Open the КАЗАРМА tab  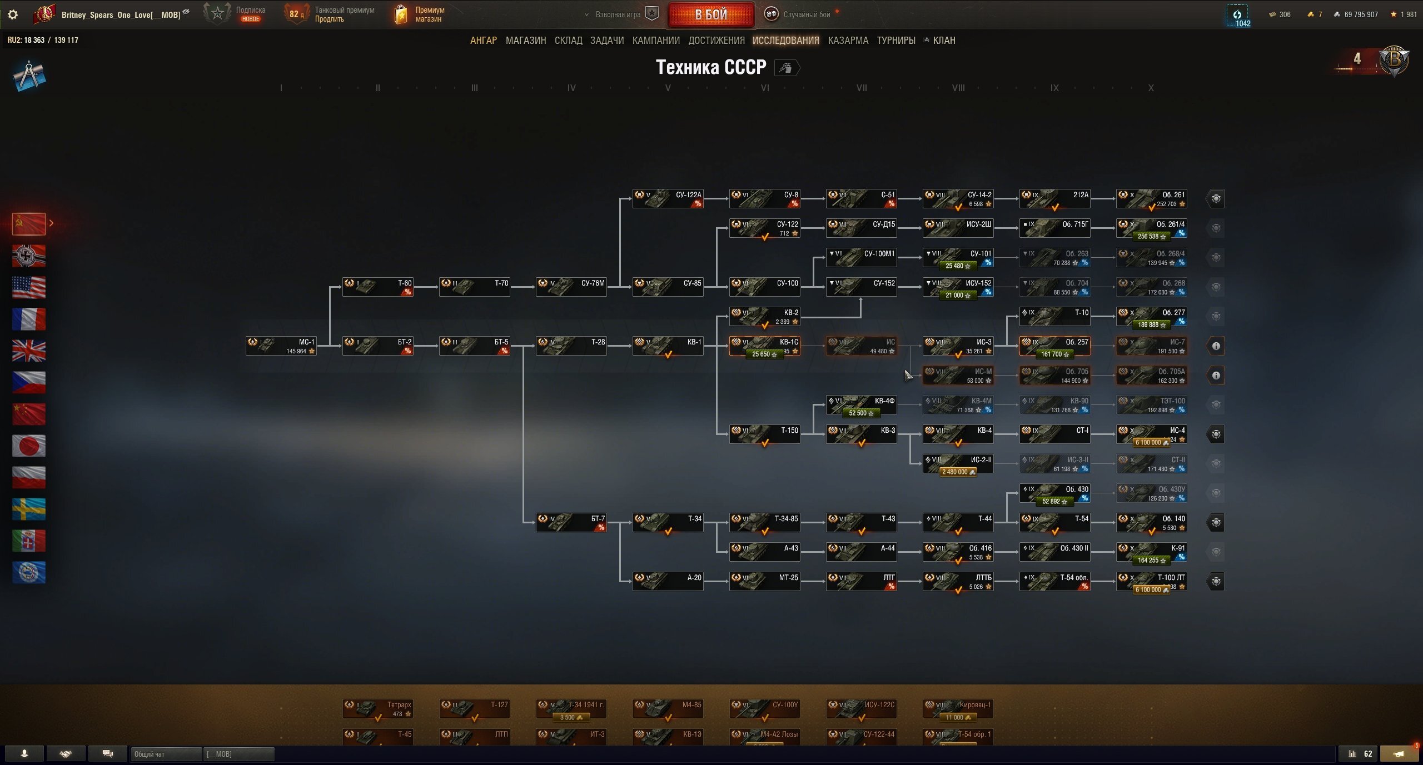[848, 41]
